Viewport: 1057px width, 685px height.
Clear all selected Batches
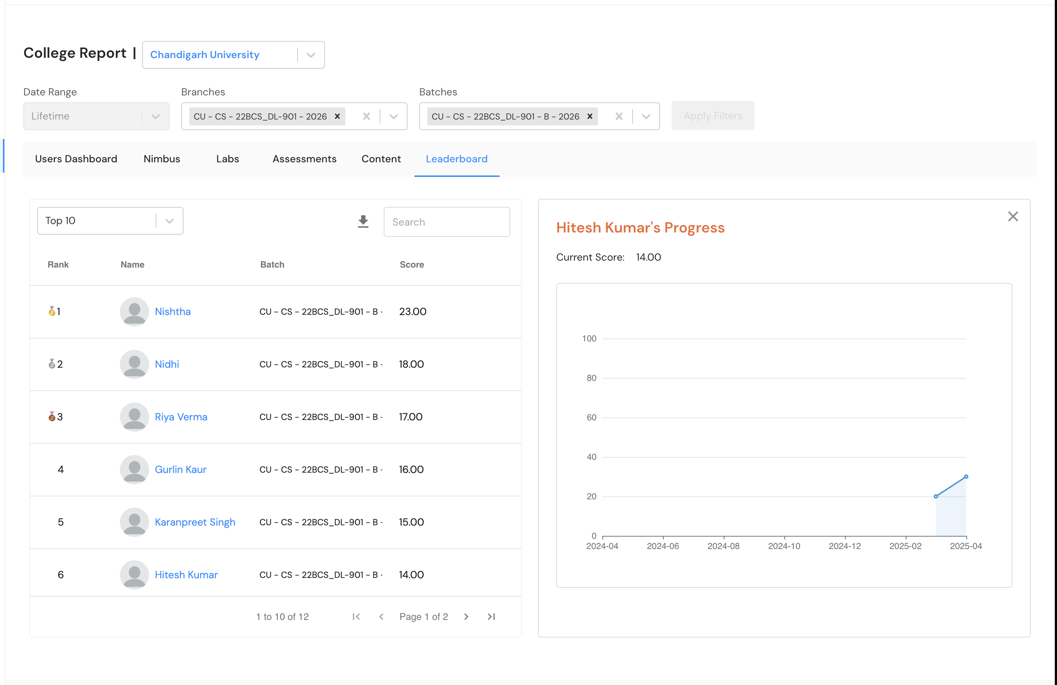pos(619,116)
